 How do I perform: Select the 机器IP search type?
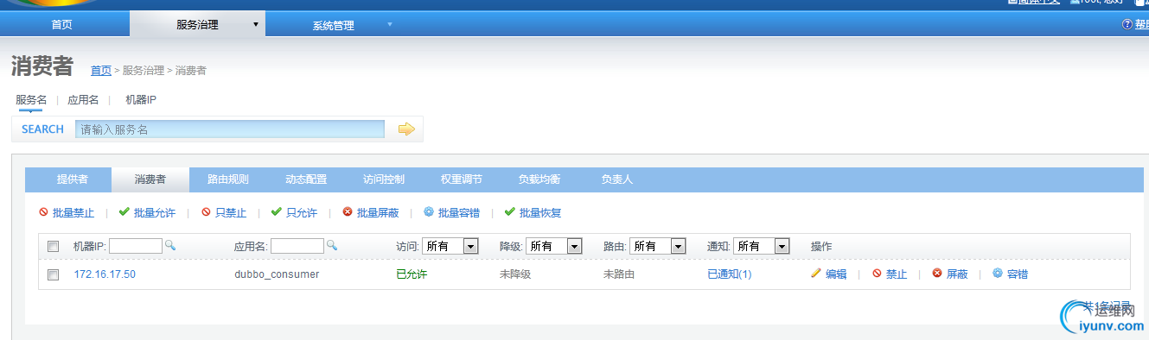pyautogui.click(x=141, y=100)
